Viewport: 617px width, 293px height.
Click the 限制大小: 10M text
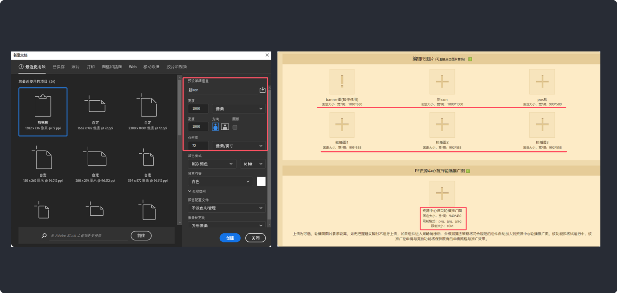[442, 226]
